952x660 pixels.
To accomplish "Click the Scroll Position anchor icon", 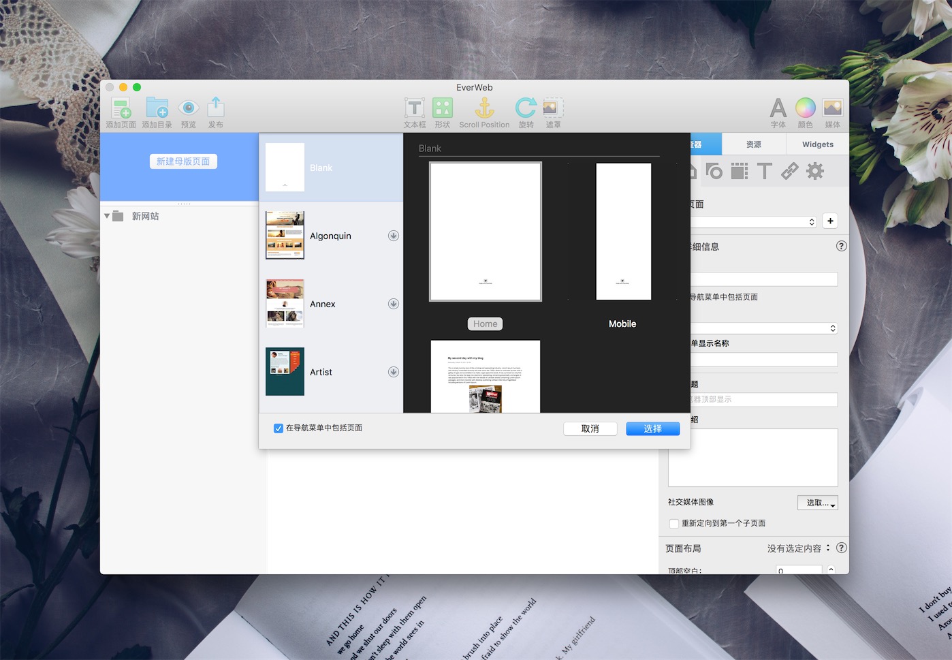I will coord(484,108).
